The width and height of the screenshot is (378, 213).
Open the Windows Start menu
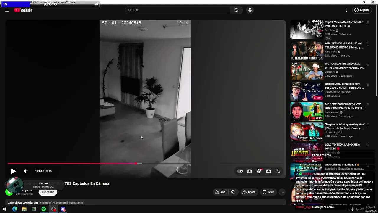[x=4, y=209]
